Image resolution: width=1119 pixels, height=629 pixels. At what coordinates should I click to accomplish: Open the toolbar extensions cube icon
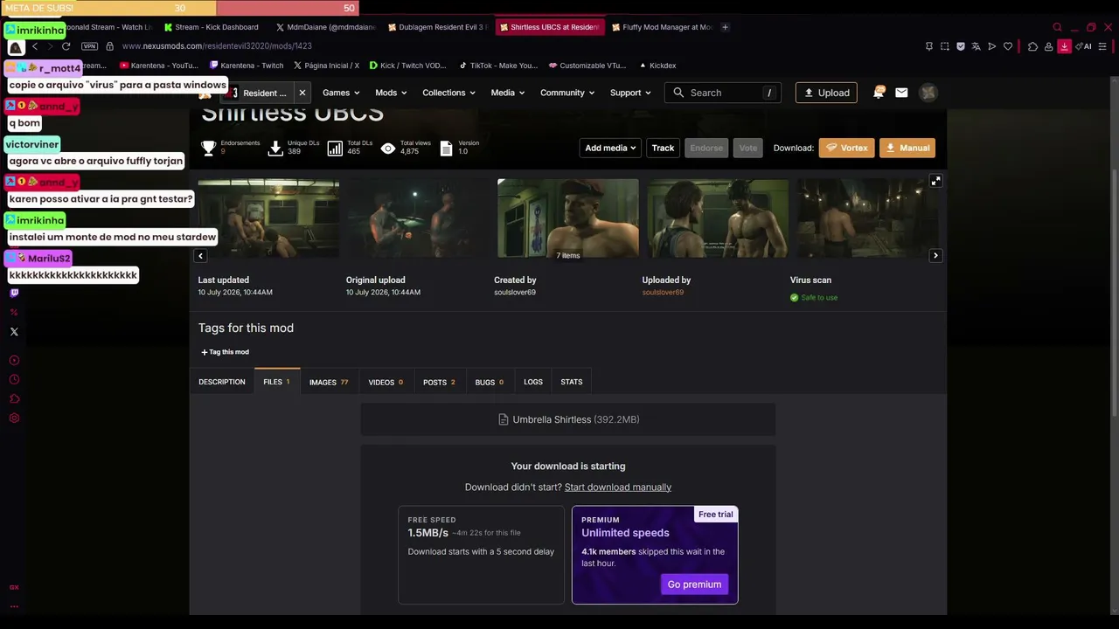(x=1032, y=46)
